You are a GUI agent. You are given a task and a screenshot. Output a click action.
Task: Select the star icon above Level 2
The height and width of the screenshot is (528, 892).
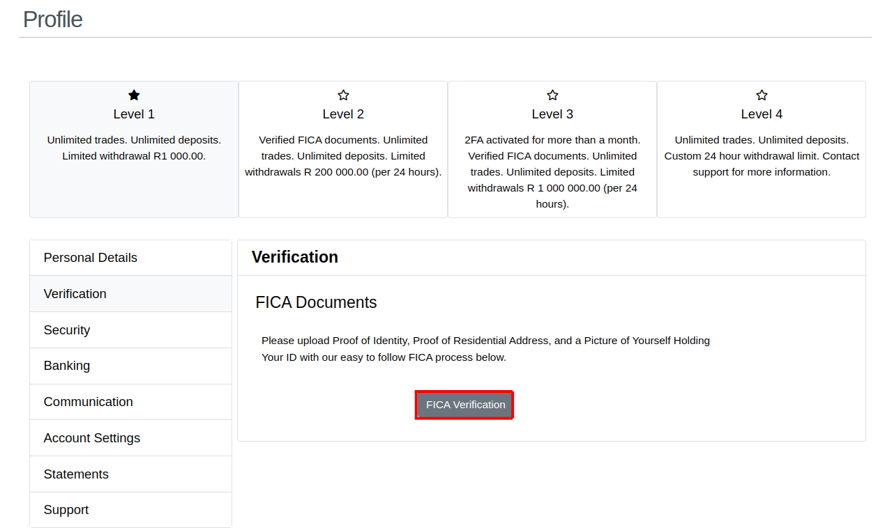342,95
